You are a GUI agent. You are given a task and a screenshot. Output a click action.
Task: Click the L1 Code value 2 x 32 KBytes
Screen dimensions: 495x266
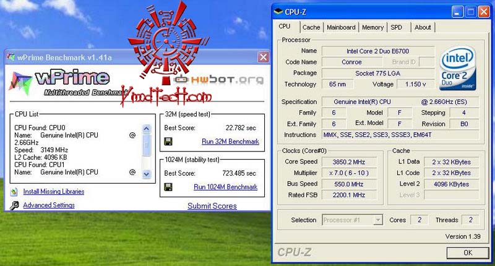452,173
